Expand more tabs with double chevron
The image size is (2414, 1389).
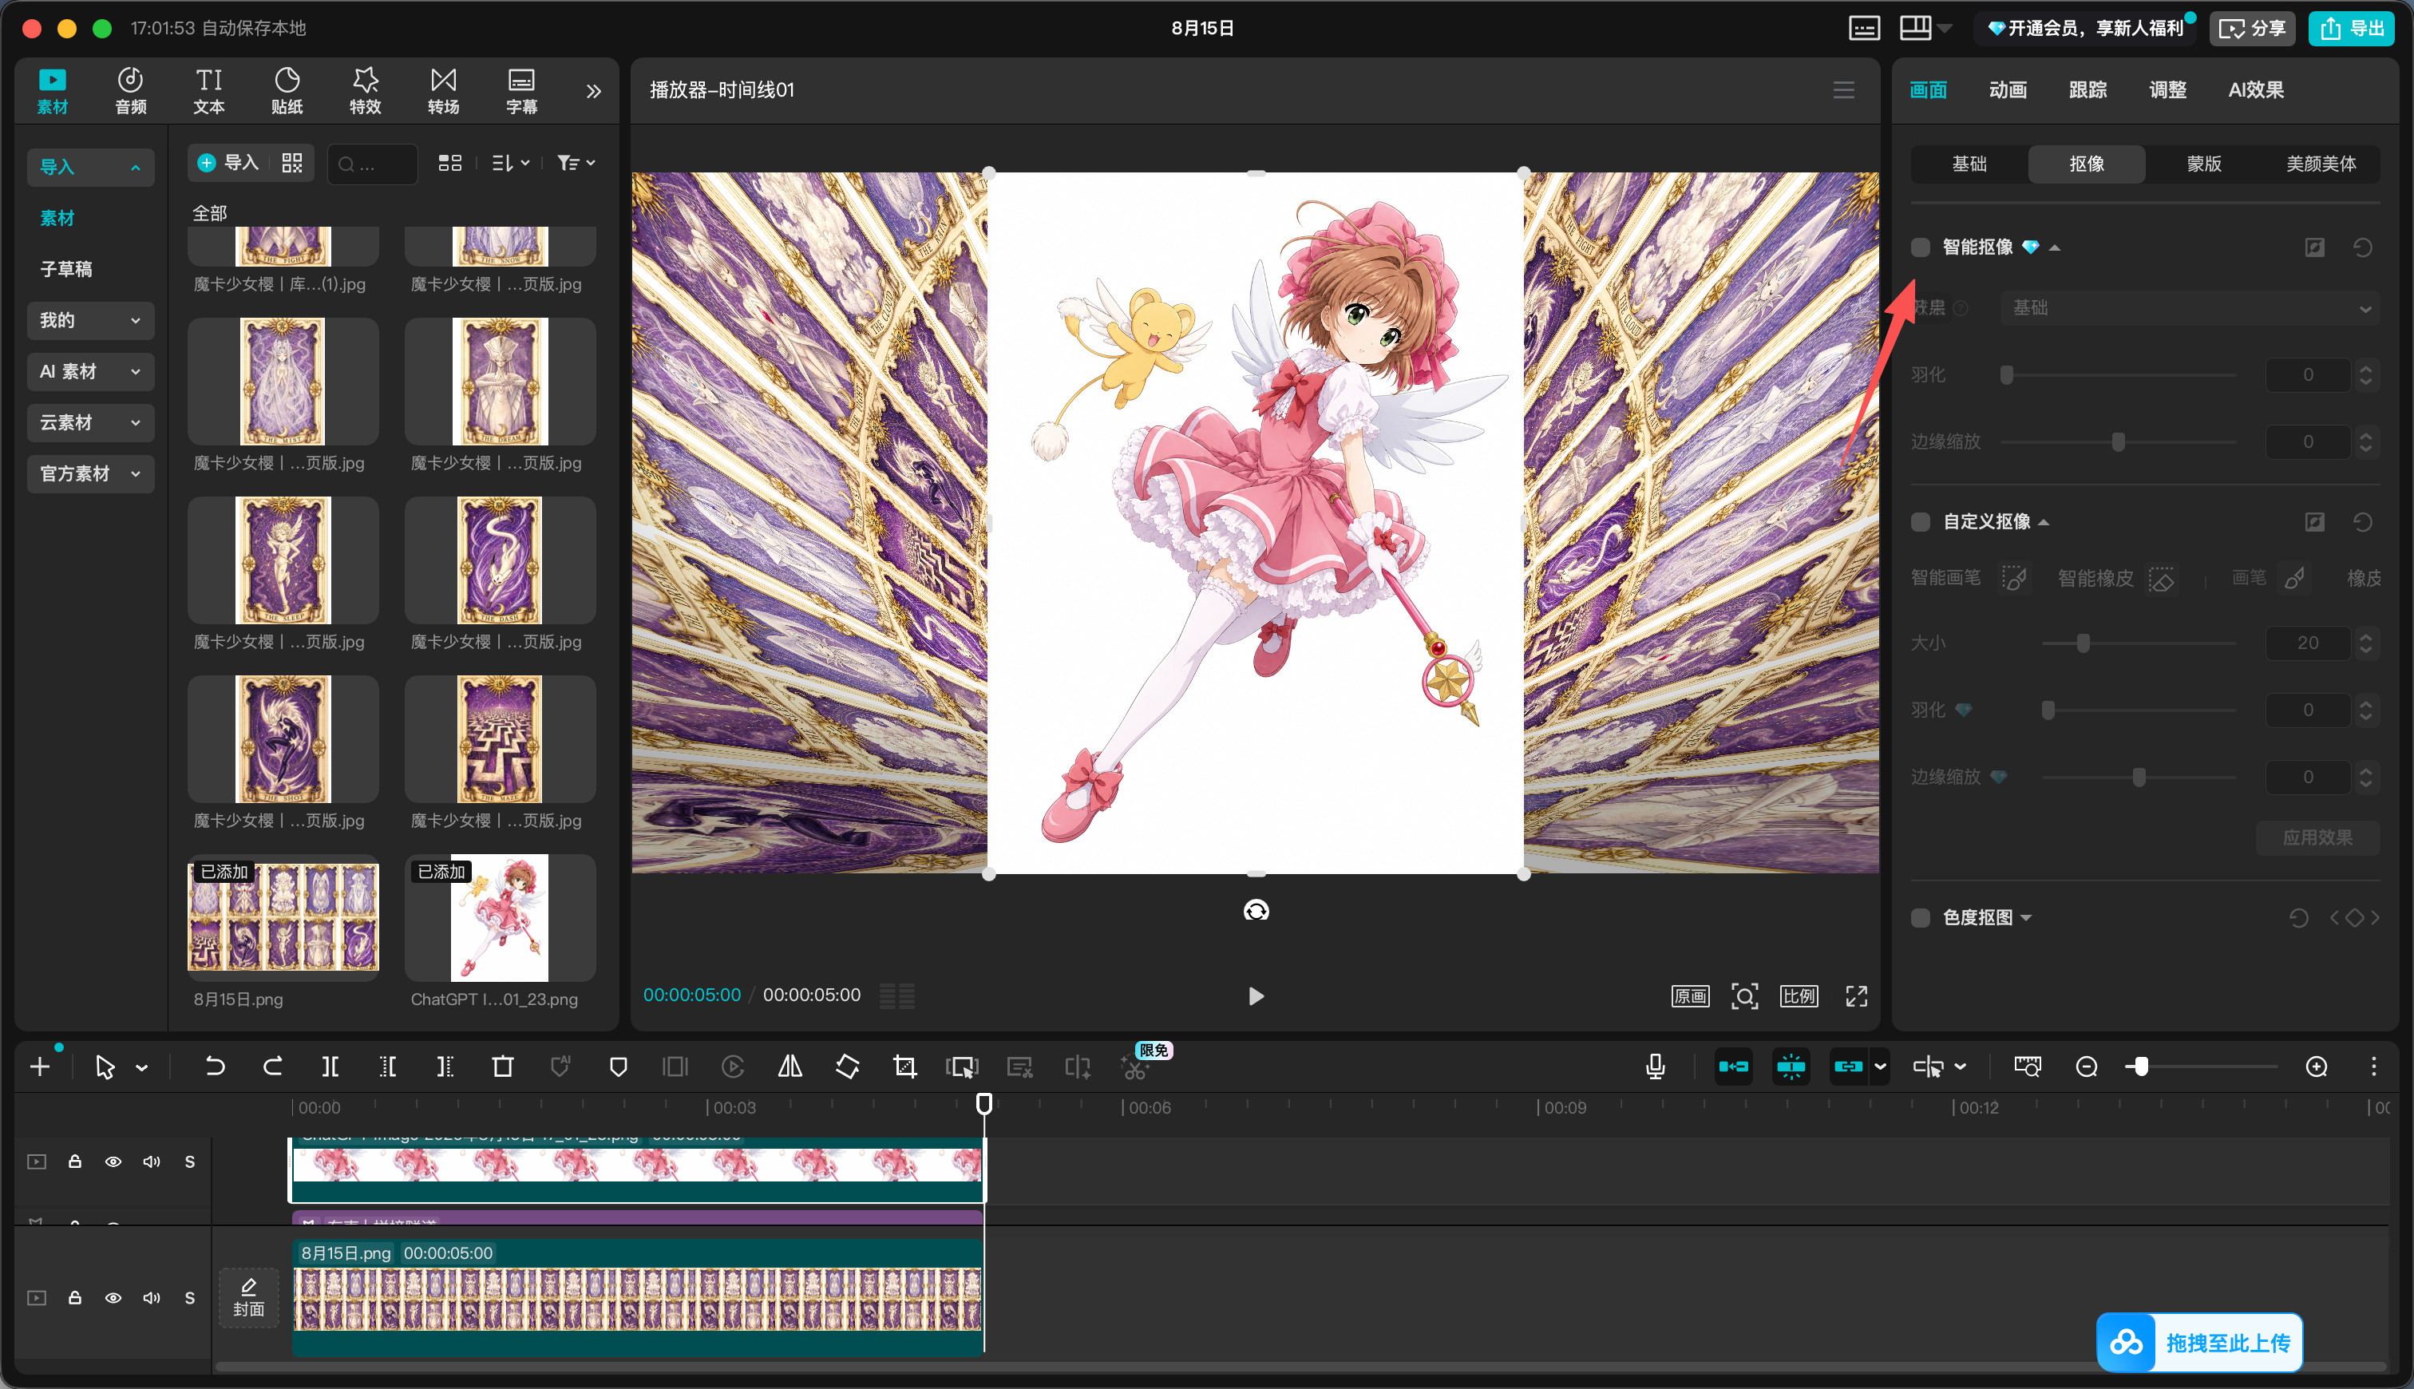(593, 92)
